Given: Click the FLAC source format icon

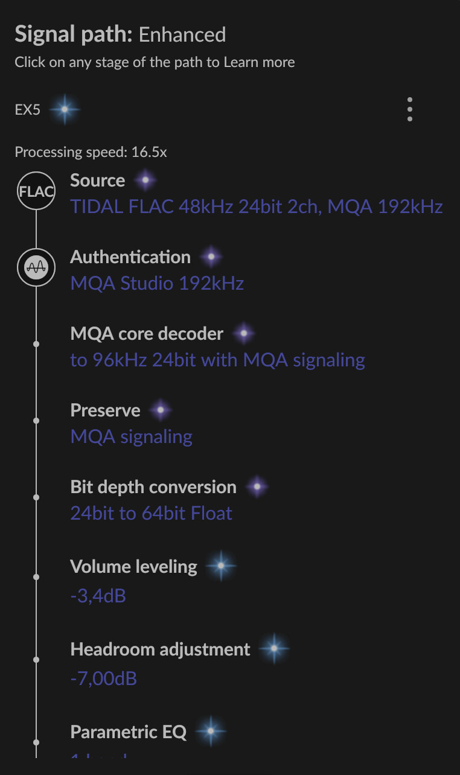Looking at the screenshot, I should click(36, 191).
